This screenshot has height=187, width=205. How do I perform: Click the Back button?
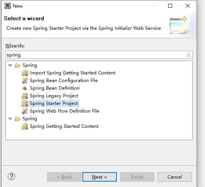[x=64, y=177]
